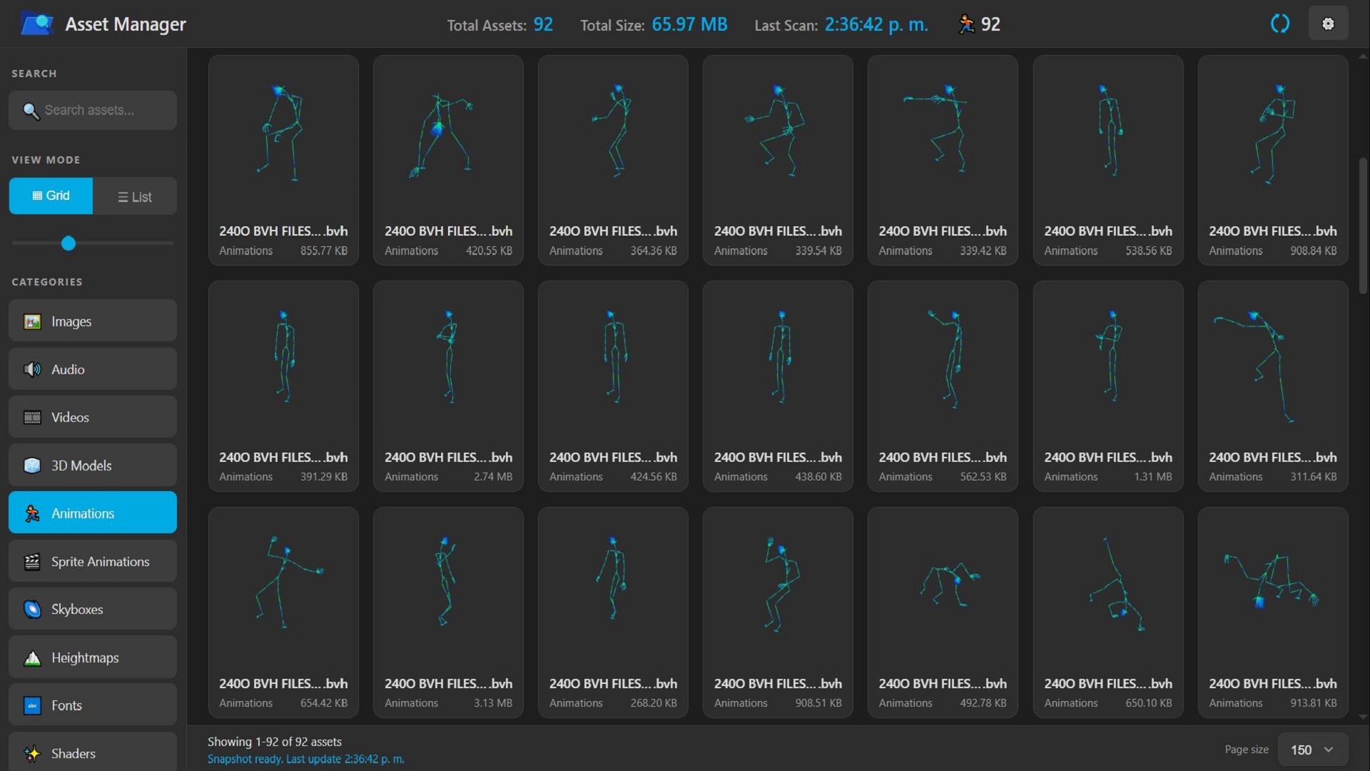The image size is (1370, 771).
Task: Open settings via gear icon
Action: coord(1328,24)
